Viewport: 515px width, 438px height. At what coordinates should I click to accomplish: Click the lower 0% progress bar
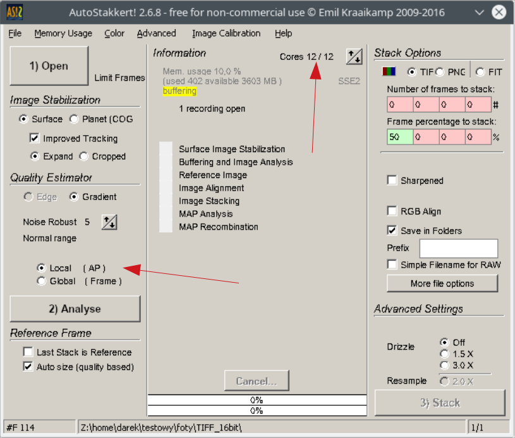coord(257,410)
